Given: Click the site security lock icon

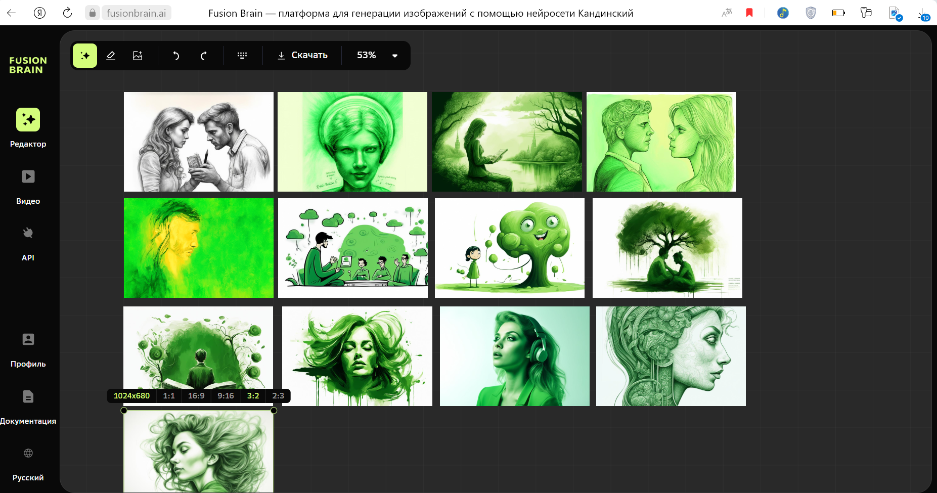Looking at the screenshot, I should pos(92,13).
